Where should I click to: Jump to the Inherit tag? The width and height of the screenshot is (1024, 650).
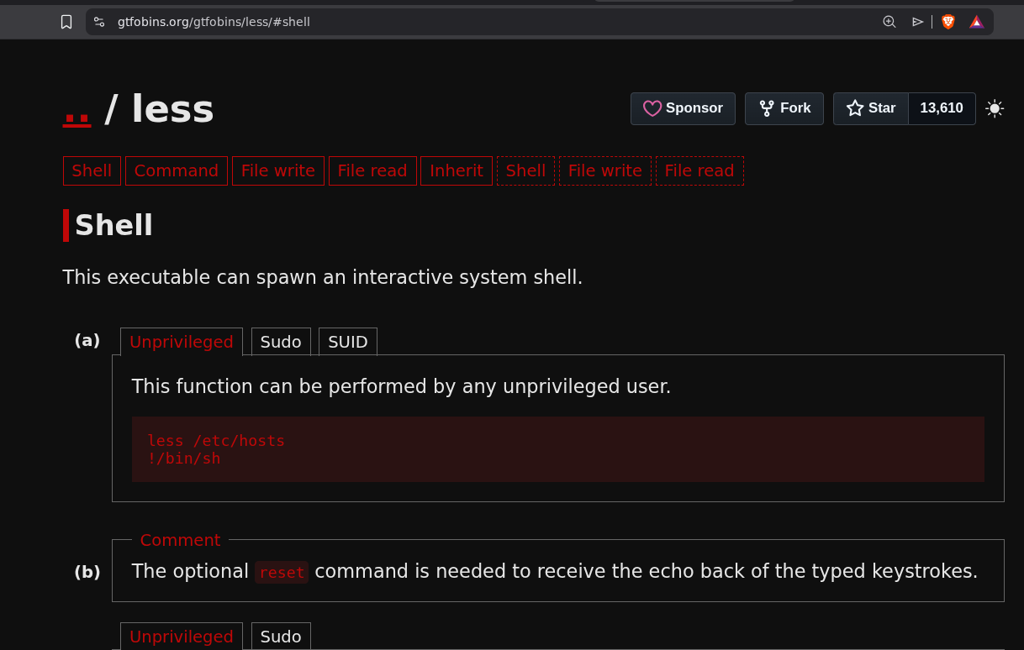(457, 170)
